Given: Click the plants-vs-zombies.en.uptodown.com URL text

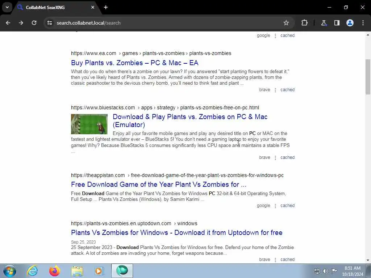Looking at the screenshot, I should coord(121,224).
